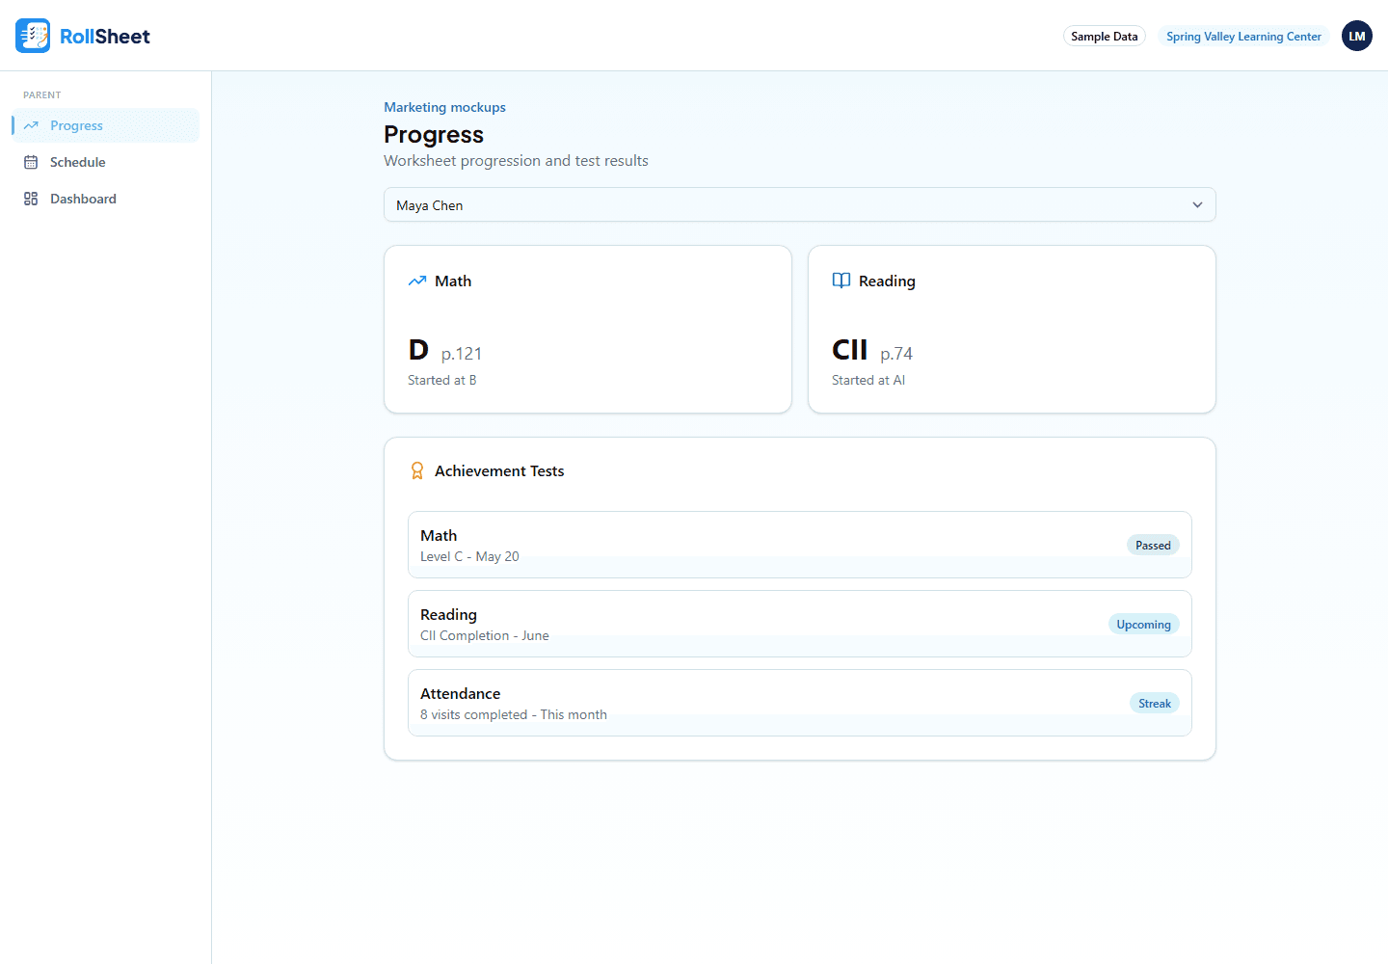Click the Passed status badge
The image size is (1388, 964).
[1153, 545]
